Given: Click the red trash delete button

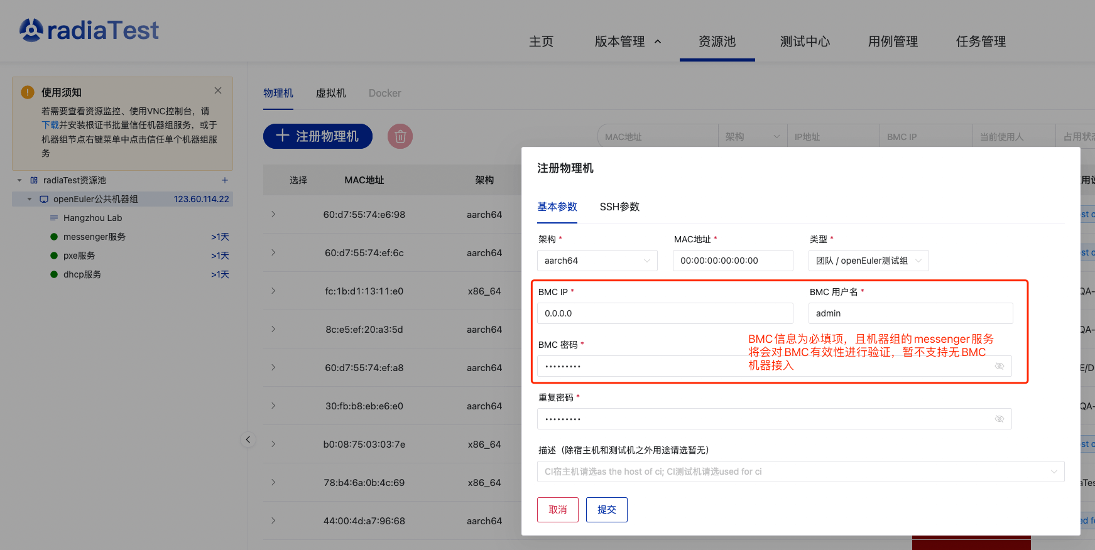Looking at the screenshot, I should [400, 136].
